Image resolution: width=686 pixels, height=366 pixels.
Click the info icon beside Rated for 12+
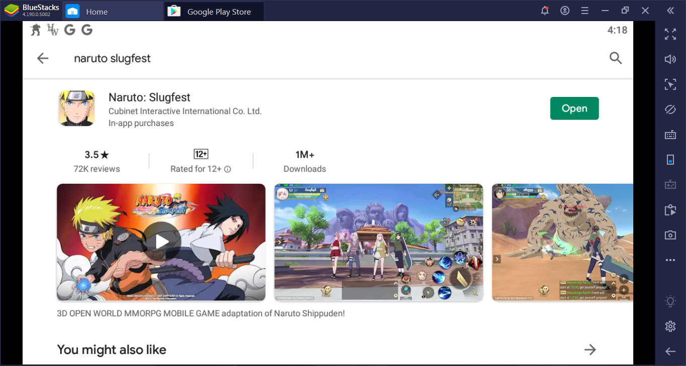(x=227, y=169)
